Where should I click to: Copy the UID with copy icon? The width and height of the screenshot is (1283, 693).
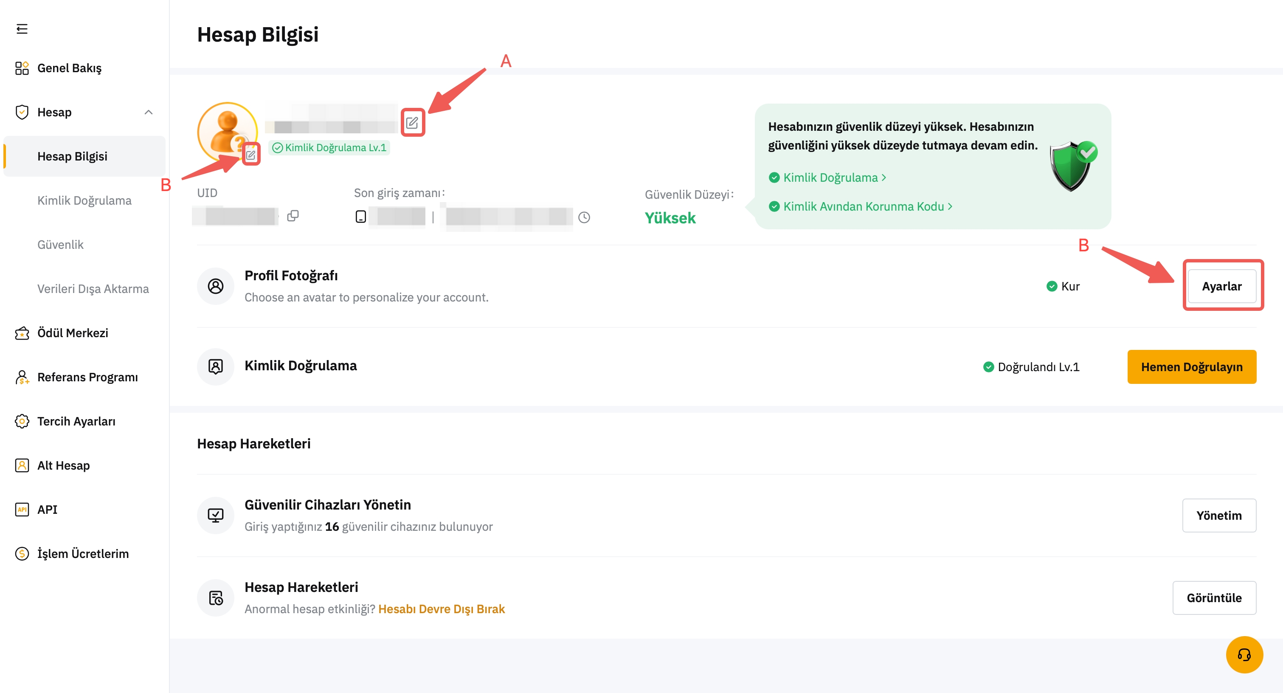[x=293, y=216]
